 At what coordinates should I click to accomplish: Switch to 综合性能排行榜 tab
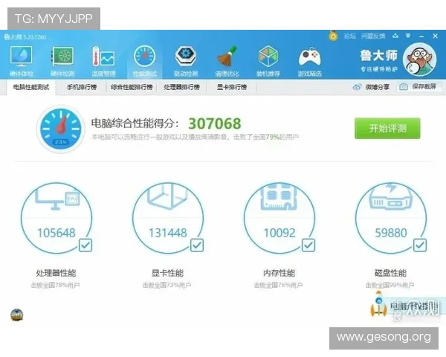point(132,87)
